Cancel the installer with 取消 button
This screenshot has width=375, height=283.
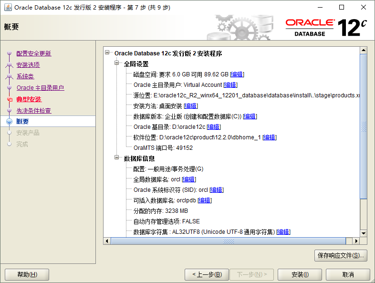pos(348,274)
